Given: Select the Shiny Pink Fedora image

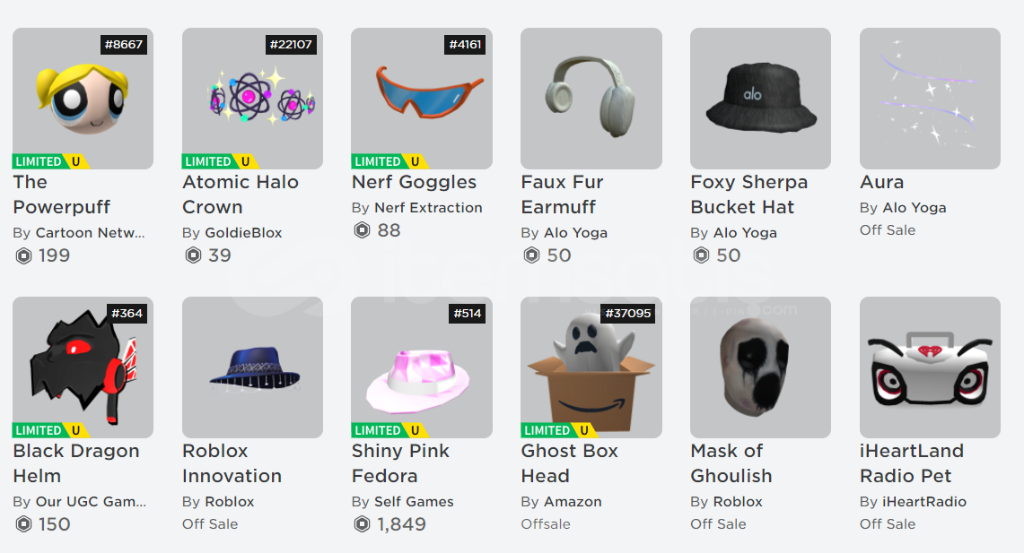Looking at the screenshot, I should coord(422,367).
